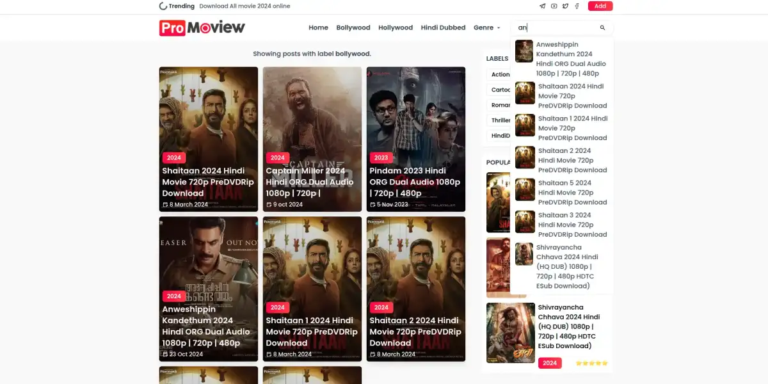Click Shivrayancha Chhava suggestion thumbnail
Screen dimensions: 768x384
click(x=524, y=254)
